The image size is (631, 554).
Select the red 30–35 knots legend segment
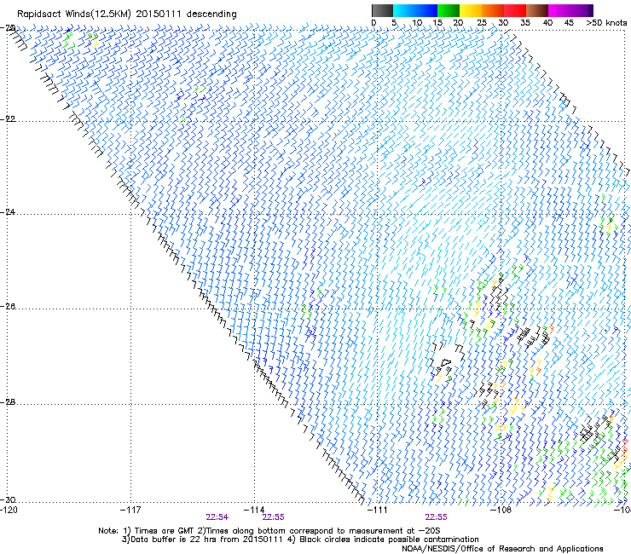click(x=515, y=10)
